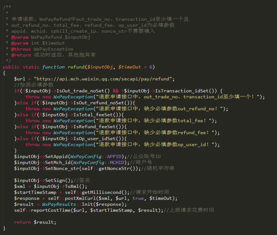
Task: Click the SetNonce_str method call
Action: (62, 168)
